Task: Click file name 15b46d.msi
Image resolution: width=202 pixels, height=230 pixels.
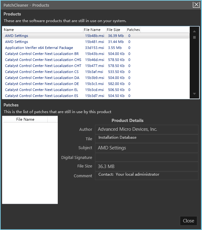Action: tap(95, 60)
